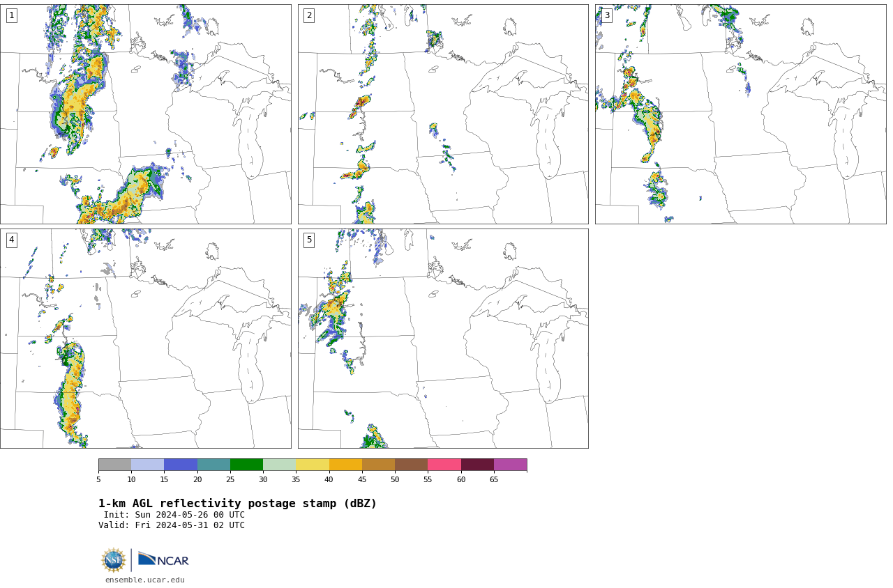Click the colorbar tick label 50
This screenshot has height=588, width=893.
pyautogui.click(x=395, y=479)
